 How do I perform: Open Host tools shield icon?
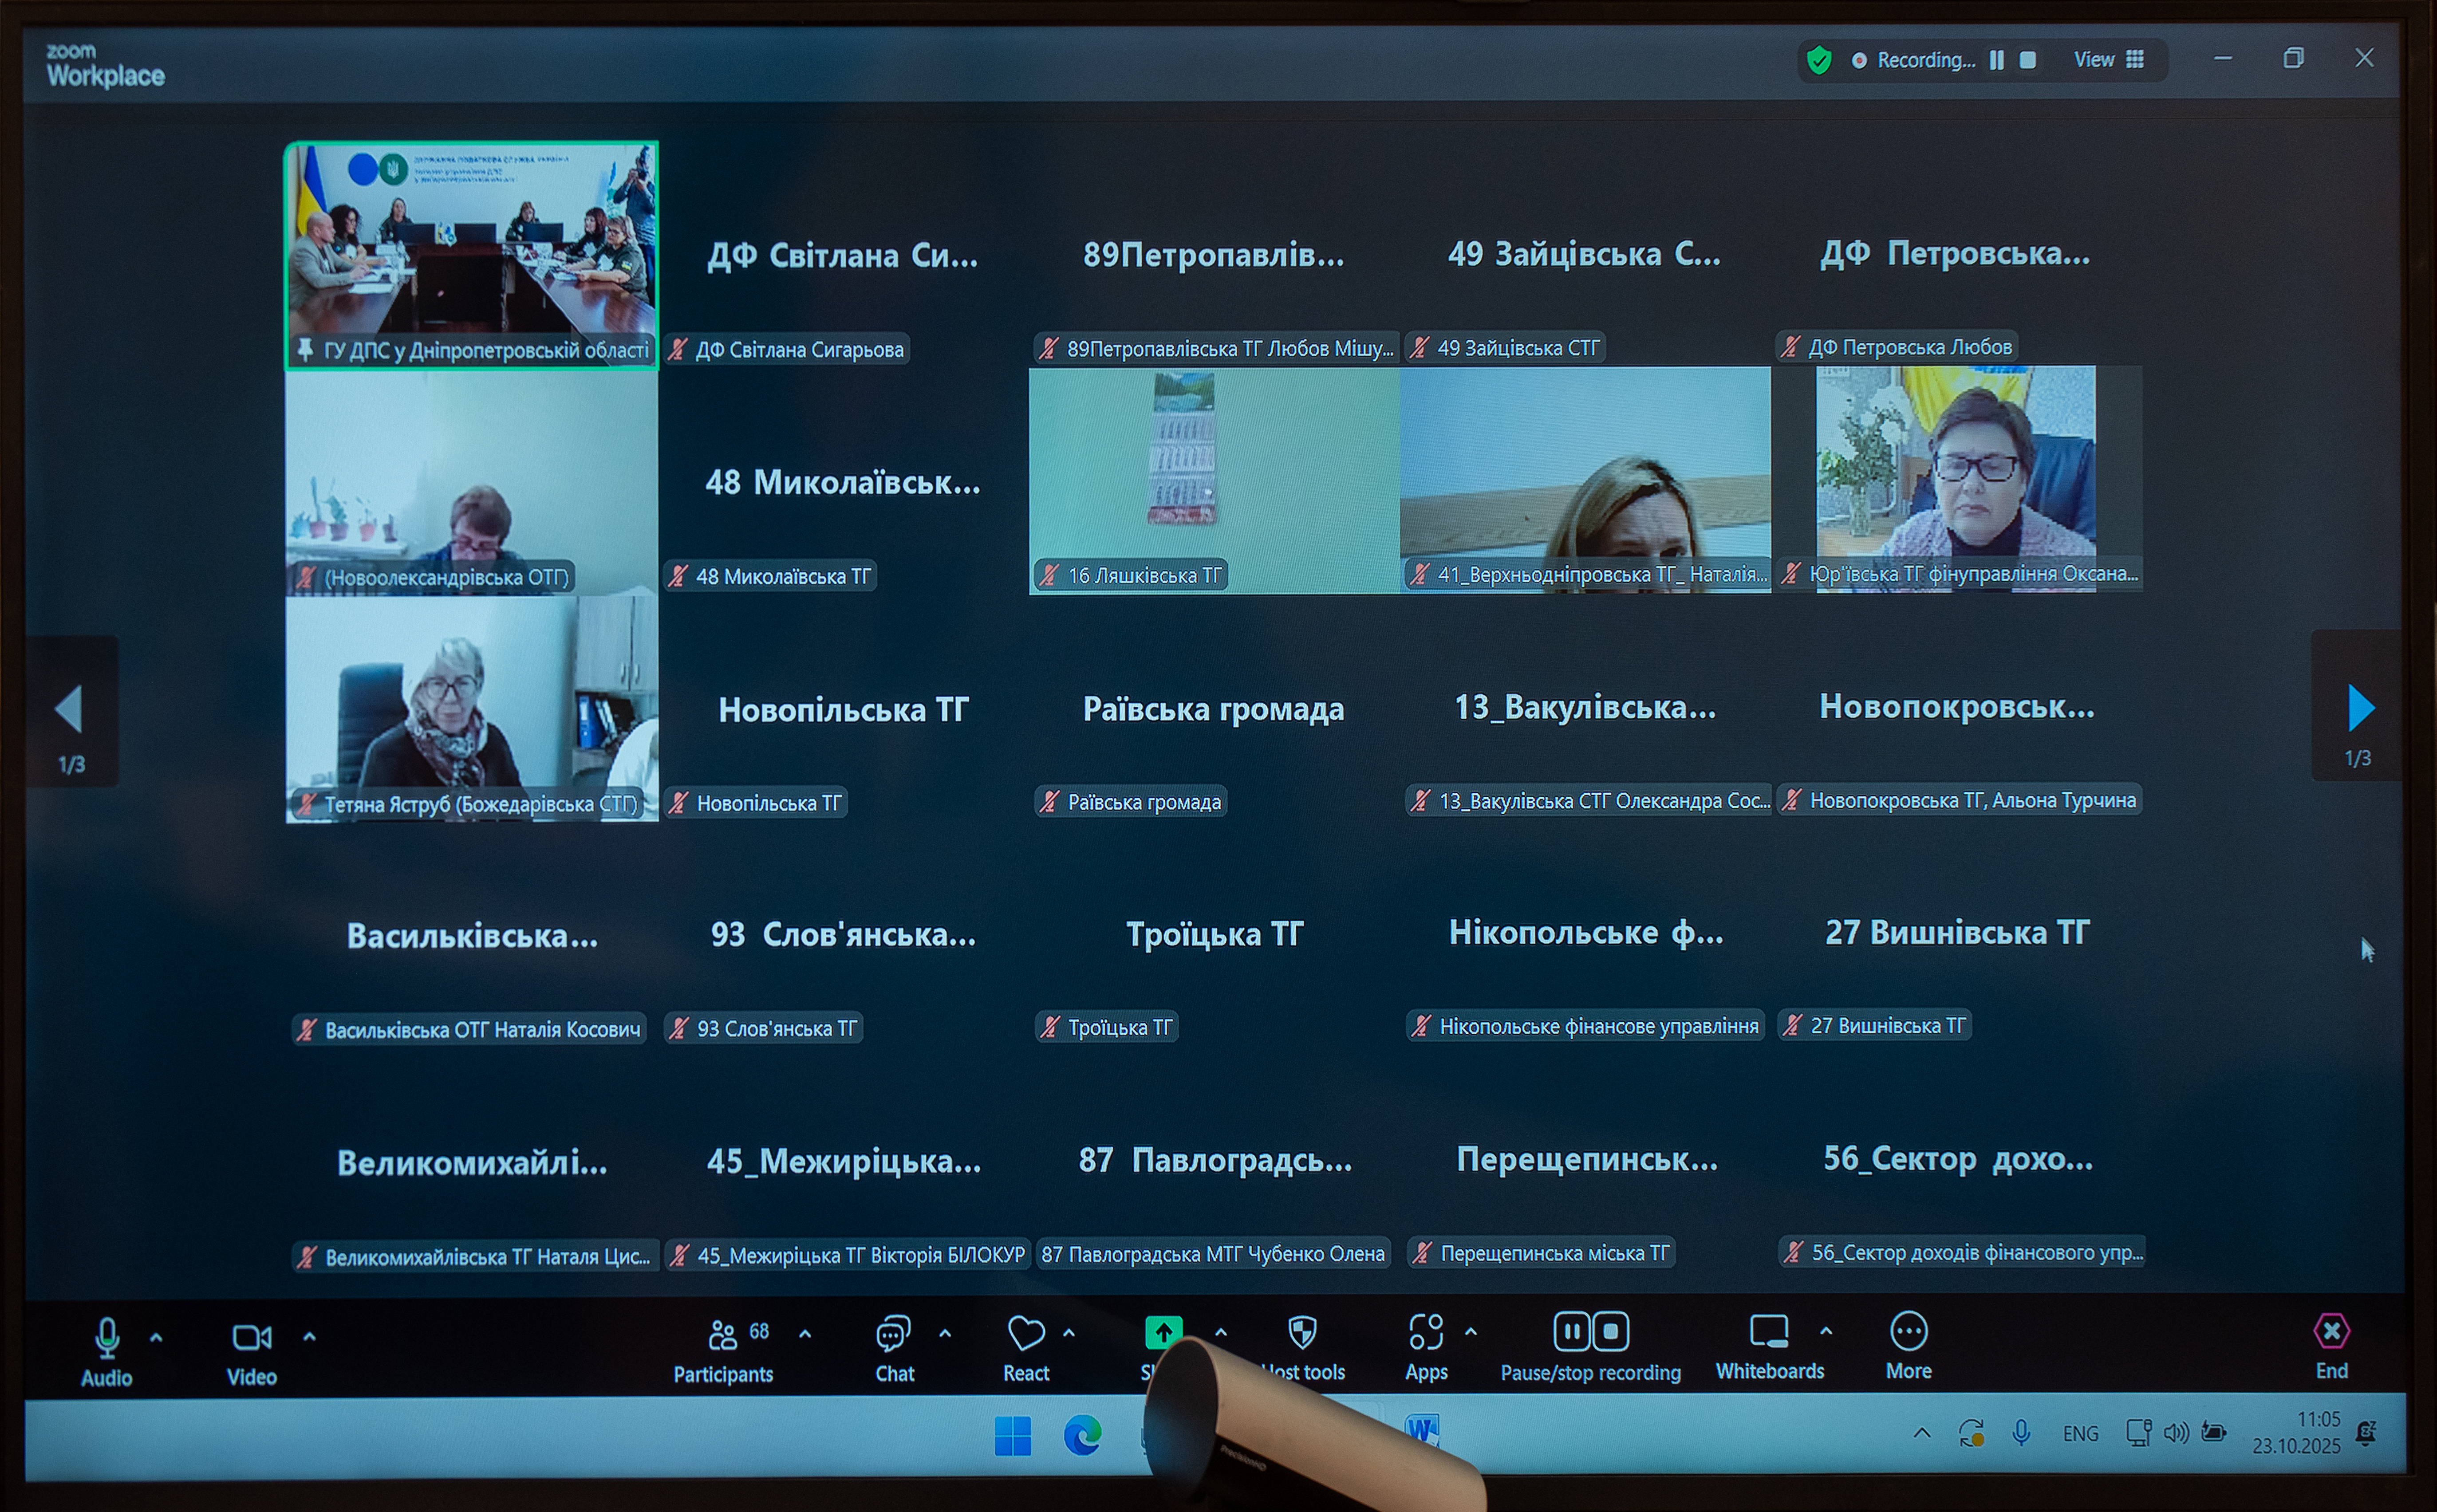tap(1302, 1334)
